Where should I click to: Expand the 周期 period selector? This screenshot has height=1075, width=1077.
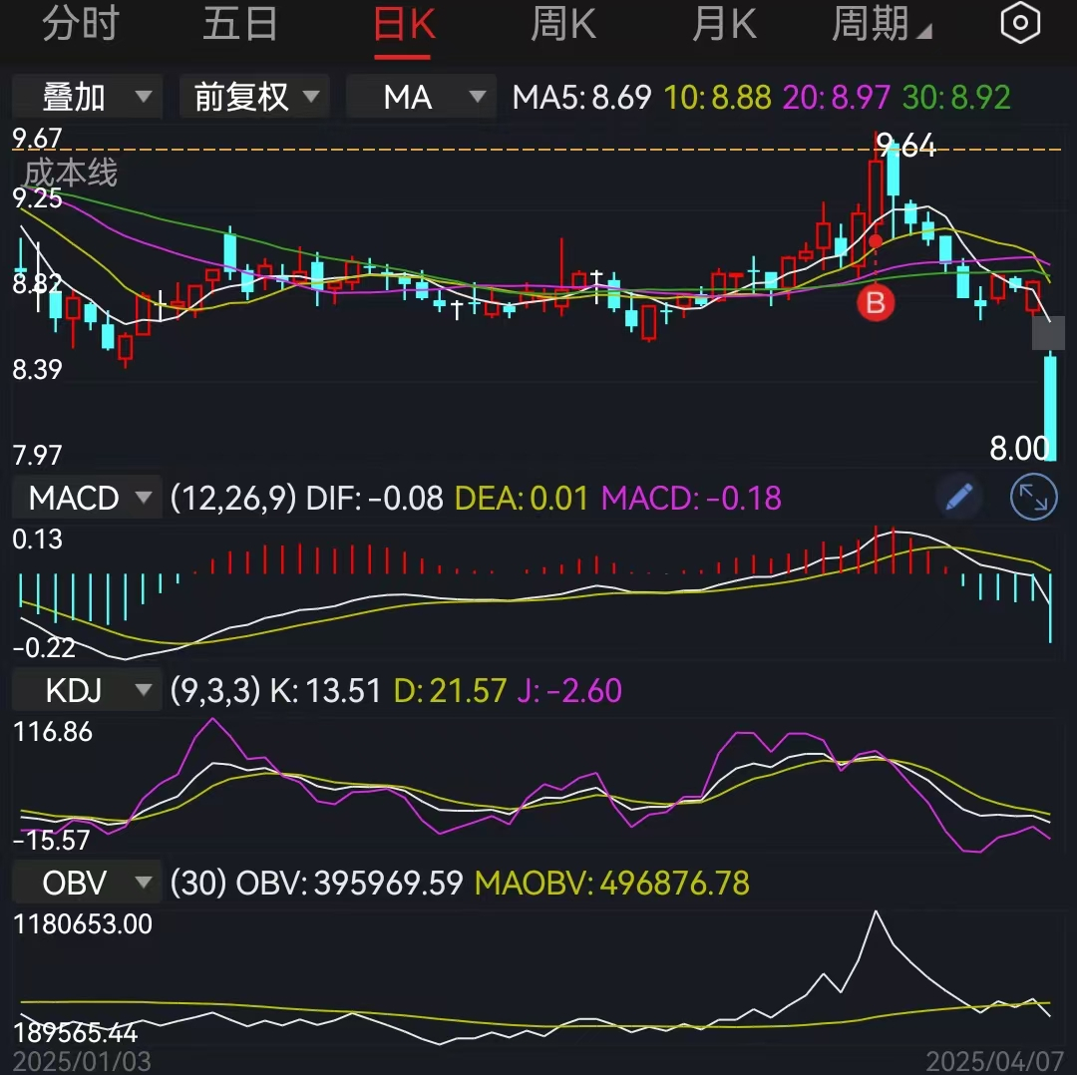tap(882, 23)
